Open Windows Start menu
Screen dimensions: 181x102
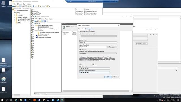pos(2,100)
